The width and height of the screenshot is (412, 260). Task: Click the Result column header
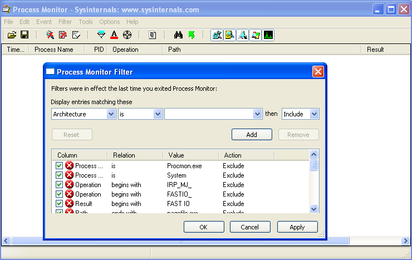pos(385,50)
